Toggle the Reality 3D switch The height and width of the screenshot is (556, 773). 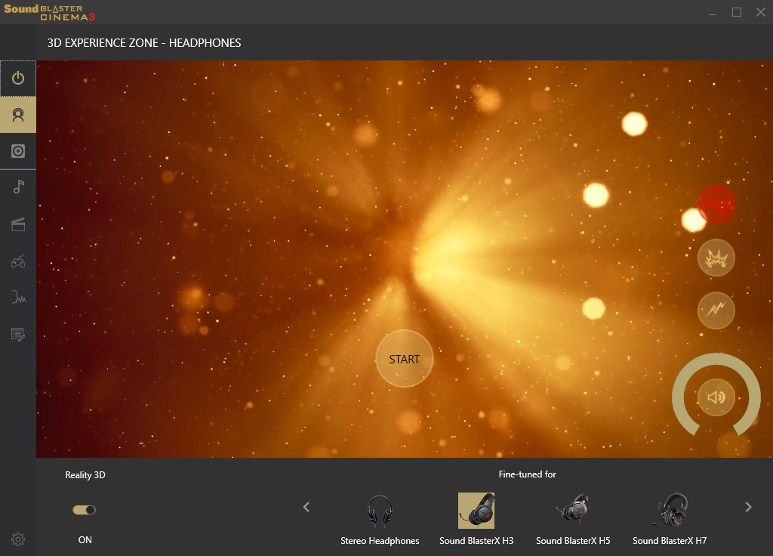[x=85, y=510]
